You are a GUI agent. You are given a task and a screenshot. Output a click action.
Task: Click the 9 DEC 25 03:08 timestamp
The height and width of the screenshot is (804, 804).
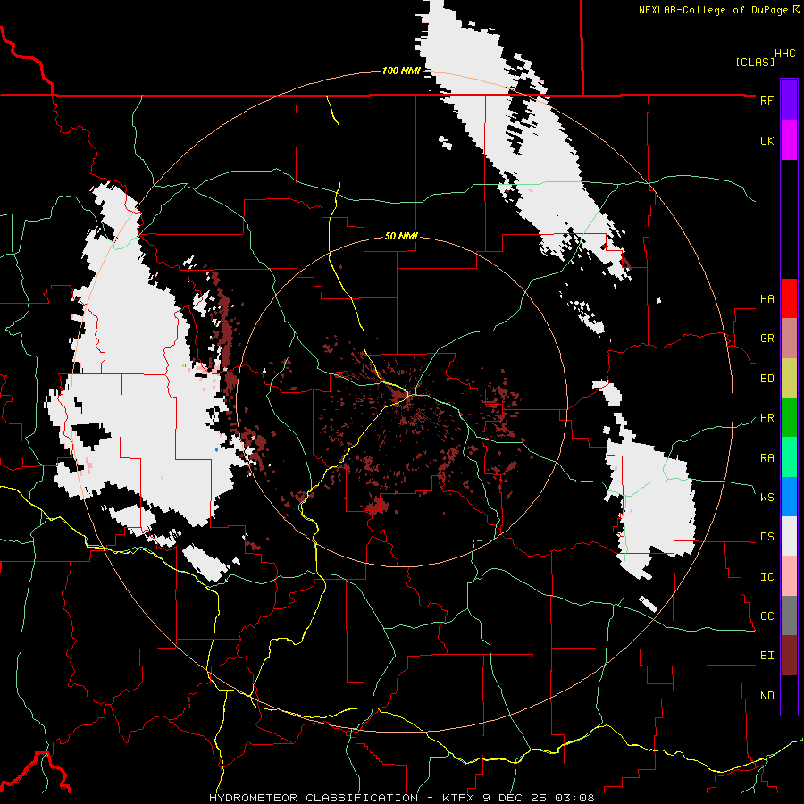pyautogui.click(x=539, y=798)
